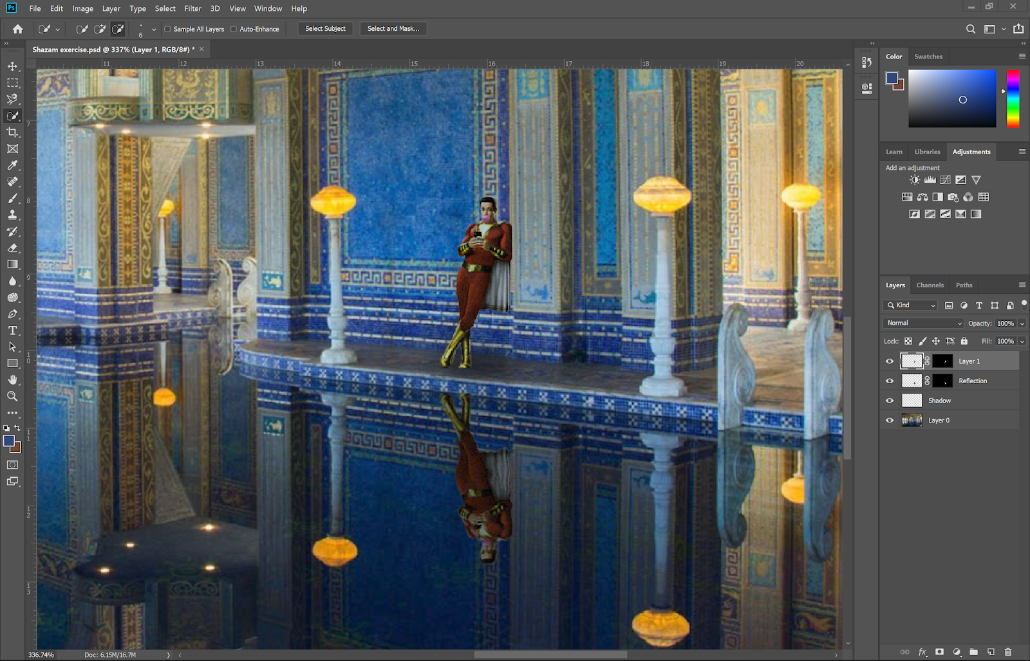This screenshot has height=661, width=1030.
Task: Select the Brush tool
Action: coord(12,198)
